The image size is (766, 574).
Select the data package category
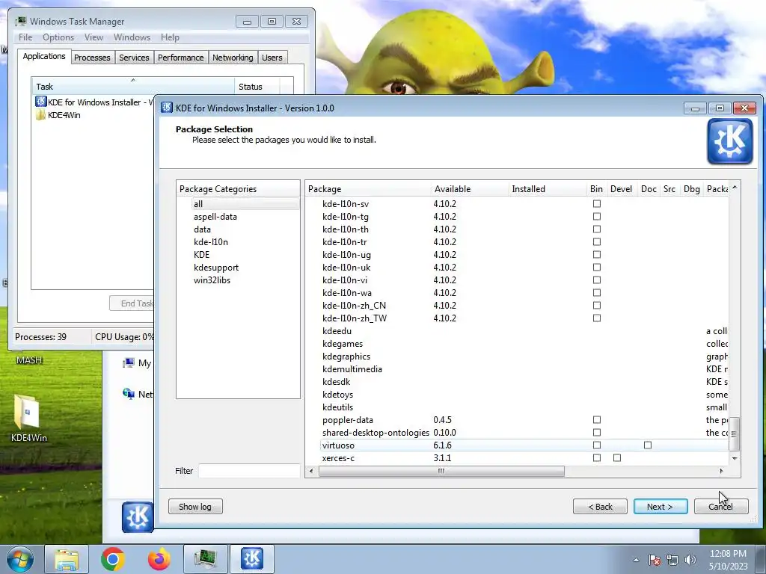click(202, 229)
